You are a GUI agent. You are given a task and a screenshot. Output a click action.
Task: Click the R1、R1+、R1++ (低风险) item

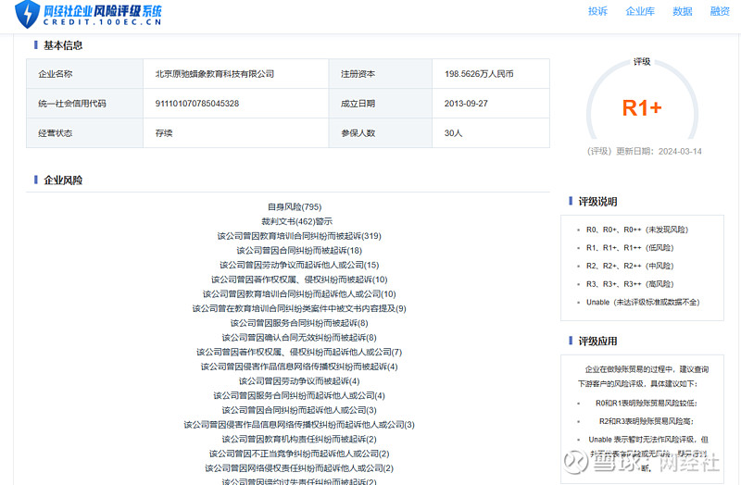click(x=630, y=248)
